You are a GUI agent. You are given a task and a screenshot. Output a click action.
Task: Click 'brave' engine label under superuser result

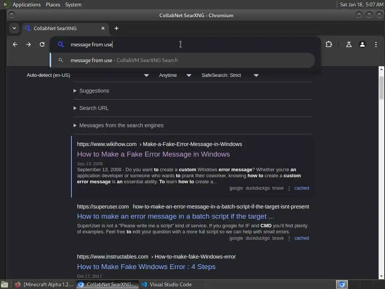pyautogui.click(x=278, y=238)
